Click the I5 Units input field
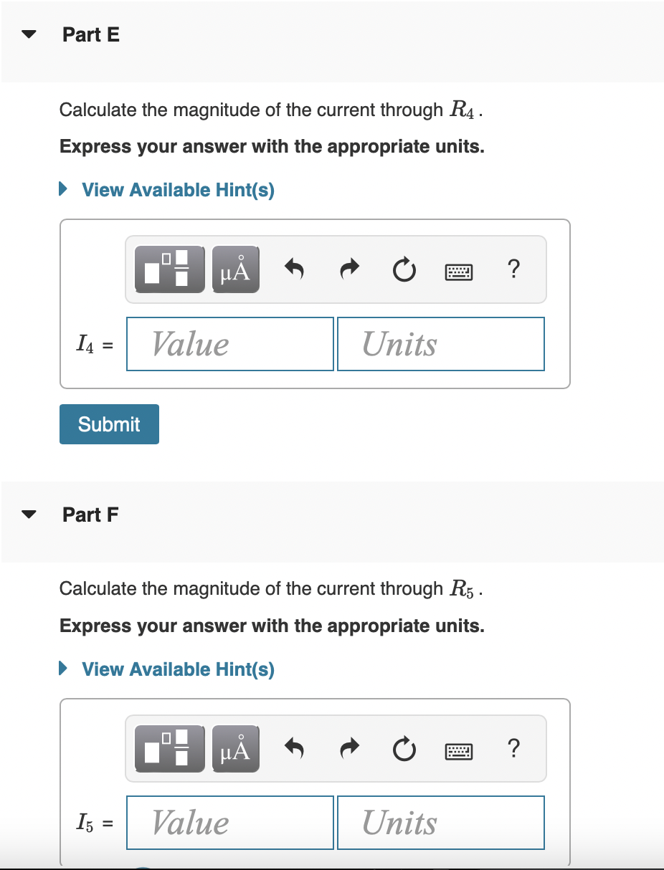 [x=441, y=823]
